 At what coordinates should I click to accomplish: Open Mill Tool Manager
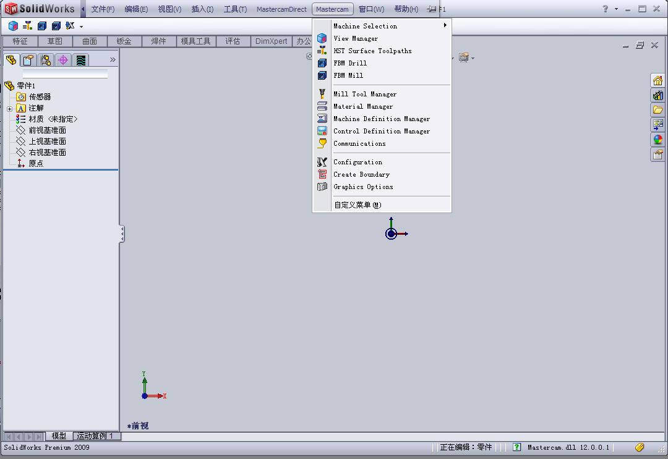tap(382, 94)
